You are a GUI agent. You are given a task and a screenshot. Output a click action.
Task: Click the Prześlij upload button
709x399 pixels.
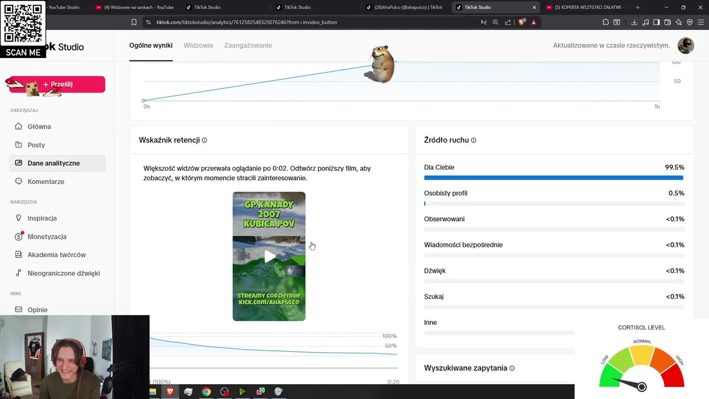tap(57, 84)
